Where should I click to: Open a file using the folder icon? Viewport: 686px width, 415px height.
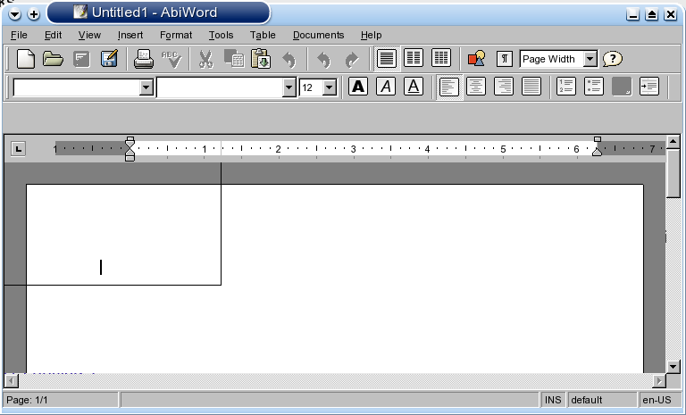coord(54,59)
